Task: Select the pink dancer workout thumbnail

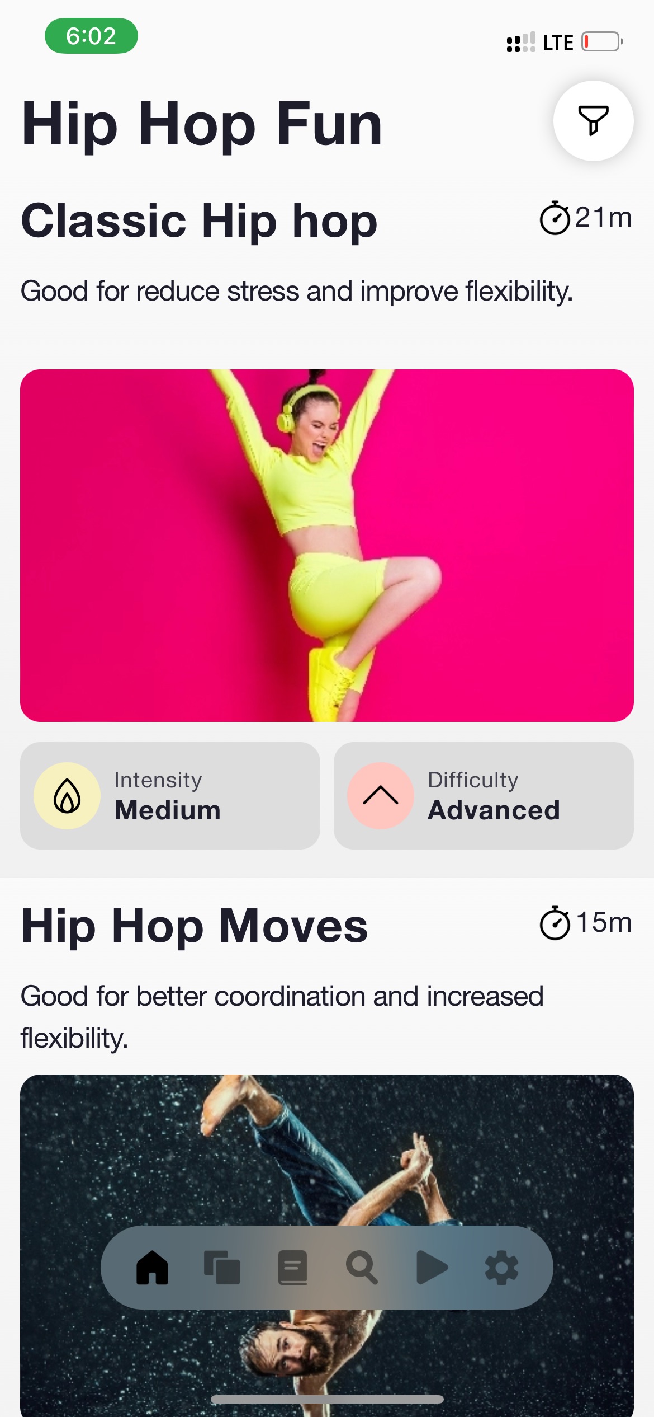Action: [327, 546]
